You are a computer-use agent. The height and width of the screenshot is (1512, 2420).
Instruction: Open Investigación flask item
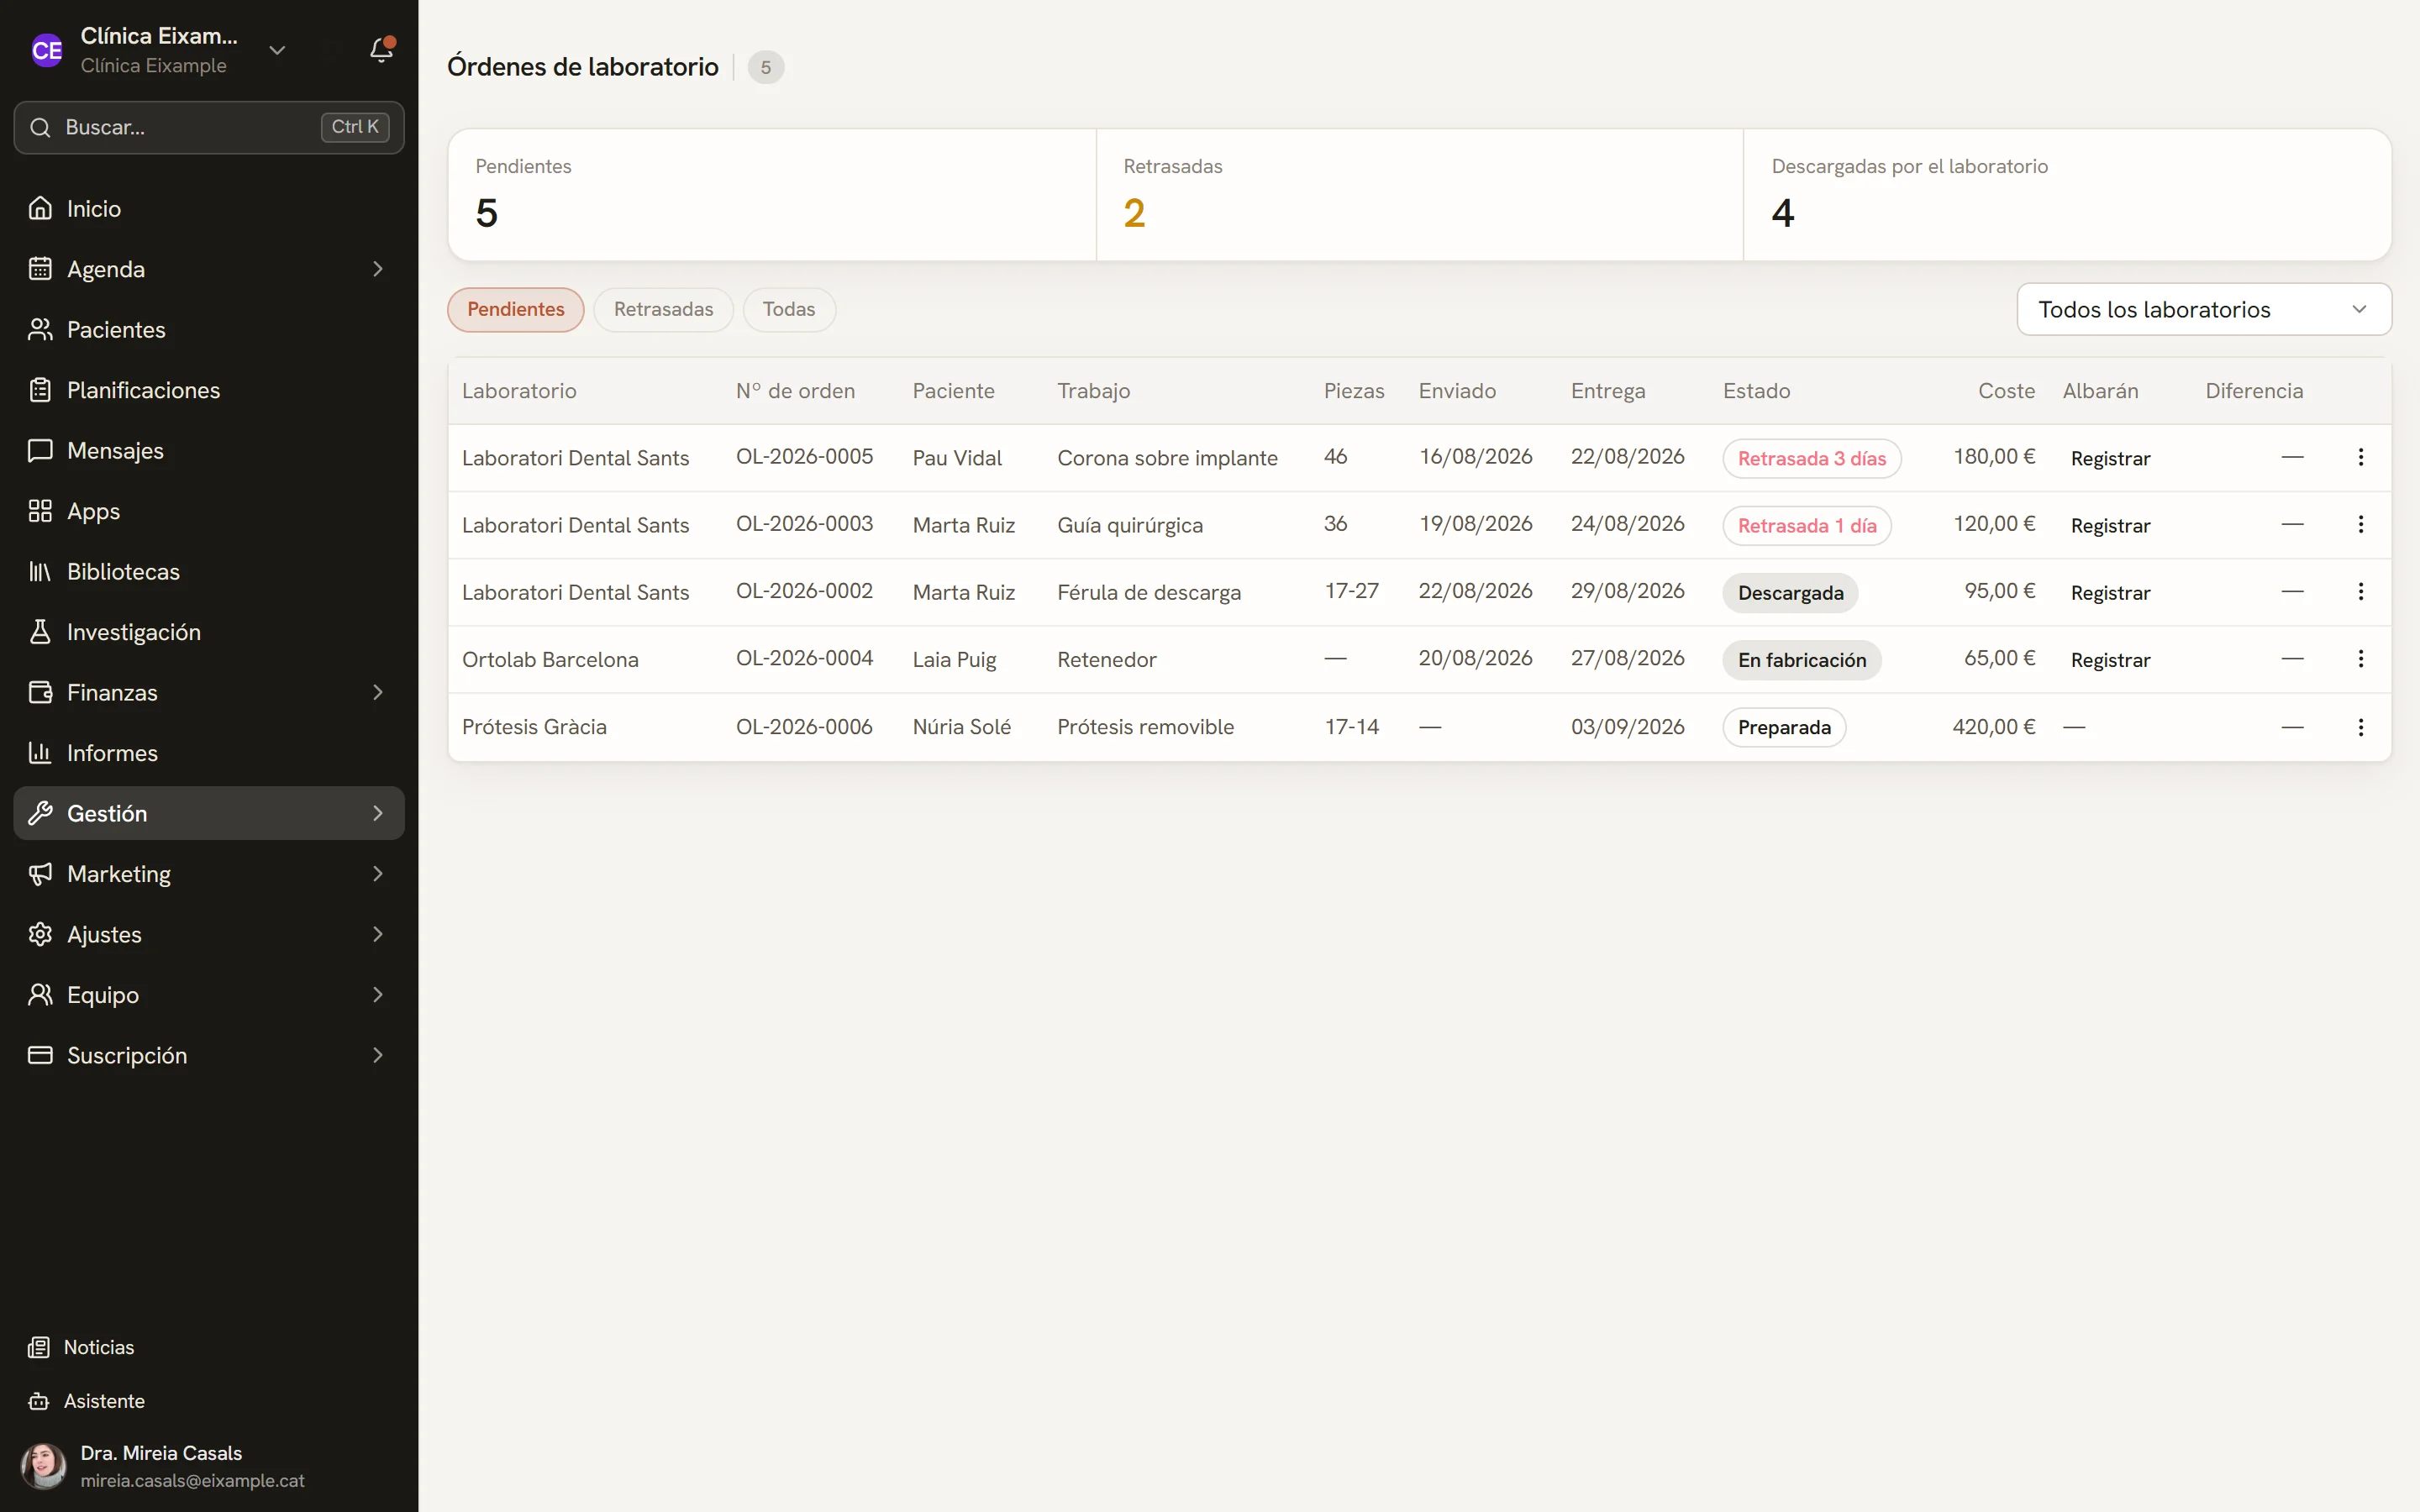pyautogui.click(x=209, y=632)
